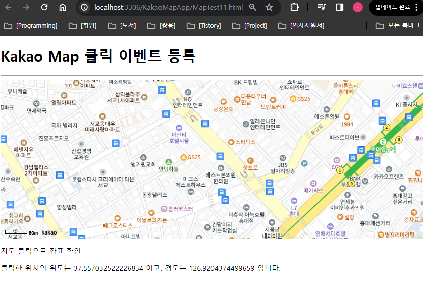This screenshot has width=423, height=292.
Task: Click the 업데이트 완료 button
Action: (x=392, y=7)
